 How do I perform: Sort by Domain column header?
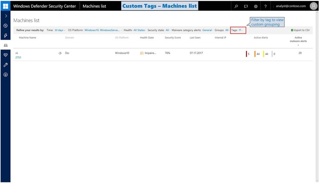point(70,38)
